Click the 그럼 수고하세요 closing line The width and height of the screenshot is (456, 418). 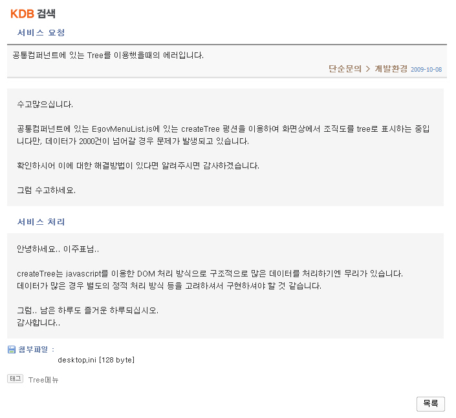[x=46, y=190]
